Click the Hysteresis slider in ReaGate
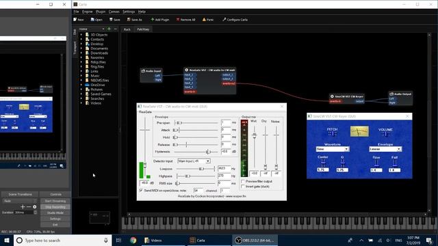Viewport: 438px width, 246px height. coord(196,152)
